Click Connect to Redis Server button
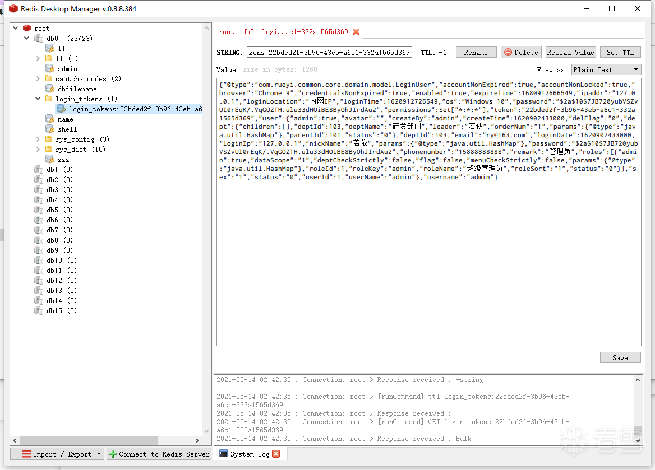The image size is (655, 470). [159, 454]
